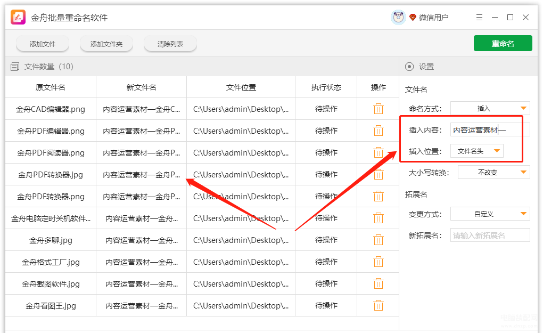Open the 插入位置 dropdown showing 文件名头

pos(476,151)
